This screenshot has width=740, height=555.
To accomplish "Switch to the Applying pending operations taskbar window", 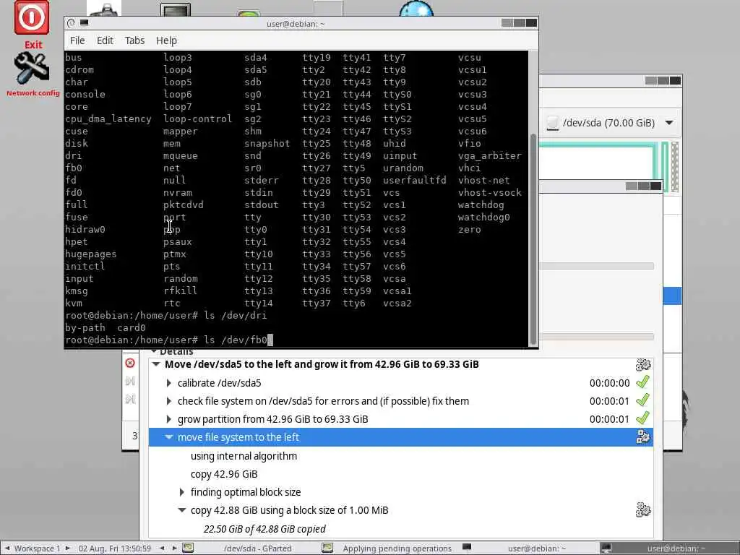I will coord(390,548).
